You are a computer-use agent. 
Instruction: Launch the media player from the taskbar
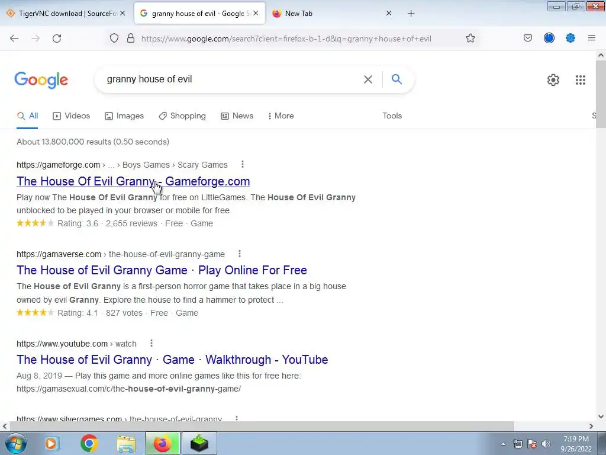tap(51, 443)
